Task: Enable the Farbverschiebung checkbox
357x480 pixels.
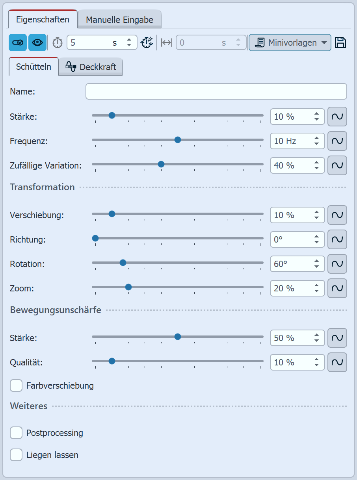Action: coord(16,385)
